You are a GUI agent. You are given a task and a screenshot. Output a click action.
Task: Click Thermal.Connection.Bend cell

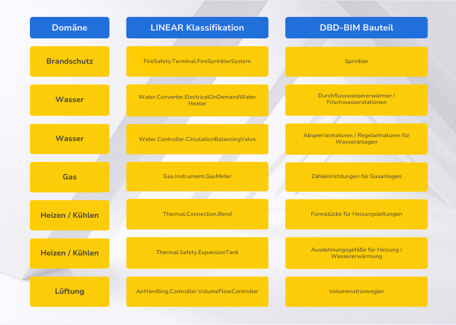tap(197, 214)
